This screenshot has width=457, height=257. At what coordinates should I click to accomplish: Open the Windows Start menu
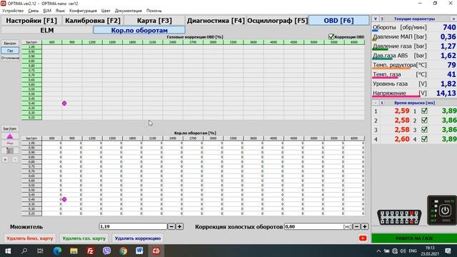point(8,251)
